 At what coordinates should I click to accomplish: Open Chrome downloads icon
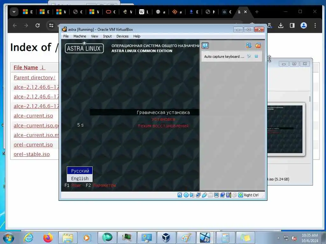[281, 25]
